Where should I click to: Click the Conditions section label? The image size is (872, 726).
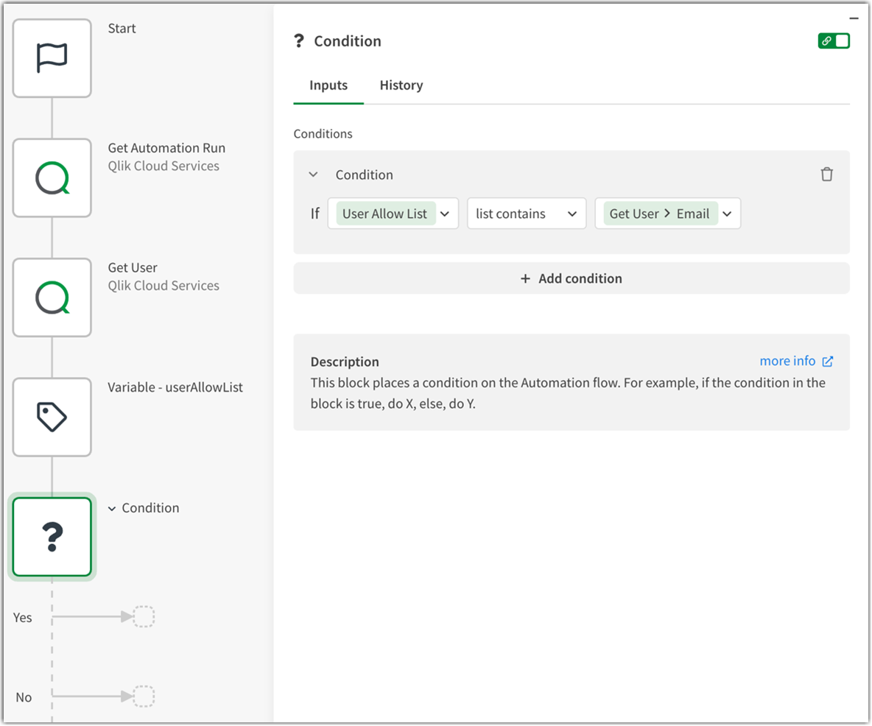coord(323,134)
